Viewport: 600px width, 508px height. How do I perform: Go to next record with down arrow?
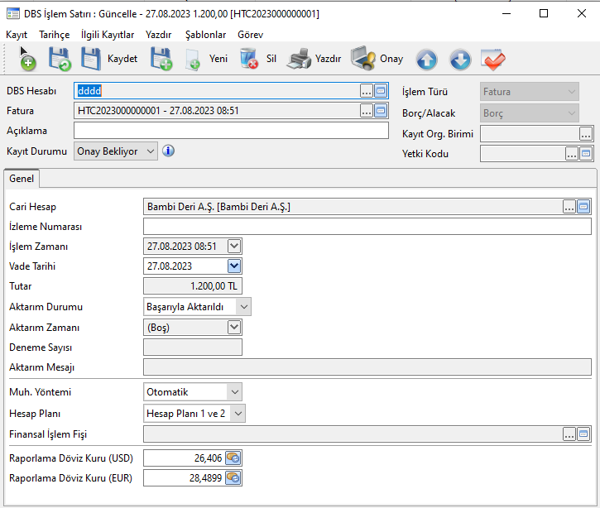(x=460, y=60)
